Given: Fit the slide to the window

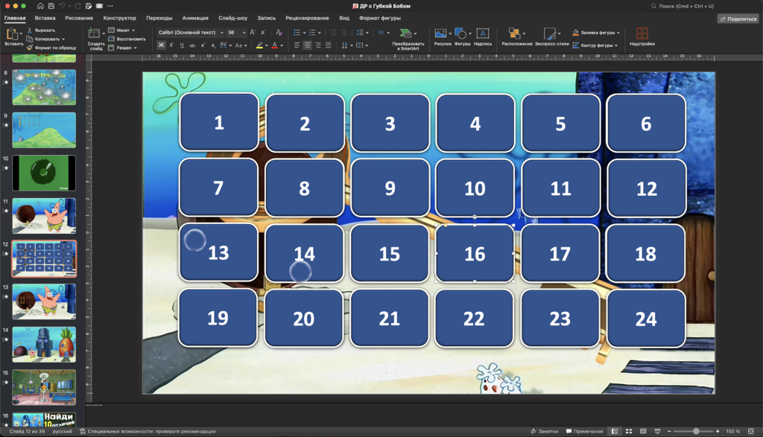Looking at the screenshot, I should (x=751, y=431).
